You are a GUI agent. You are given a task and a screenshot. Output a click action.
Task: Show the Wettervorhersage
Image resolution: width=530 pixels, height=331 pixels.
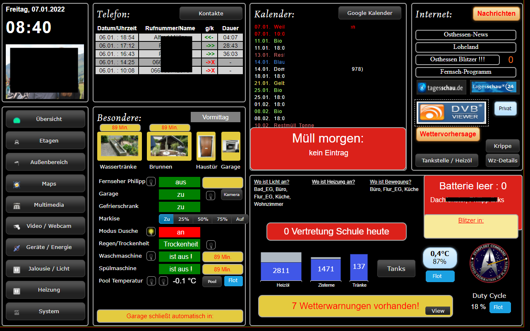click(448, 134)
